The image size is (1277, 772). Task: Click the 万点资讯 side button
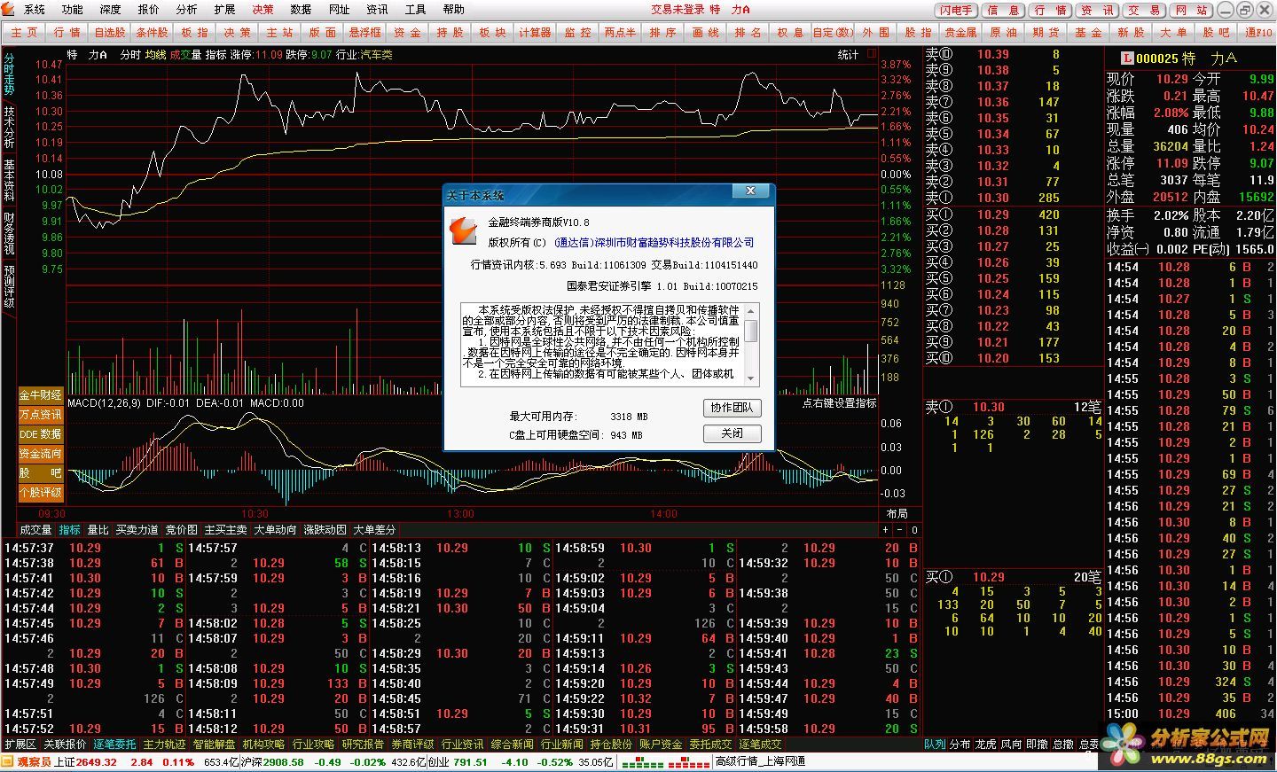(41, 414)
